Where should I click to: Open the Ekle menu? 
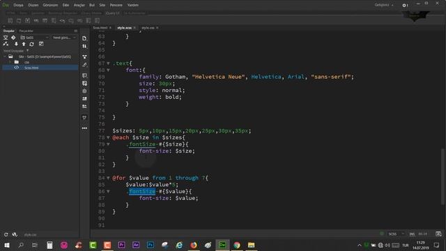(x=66, y=5)
